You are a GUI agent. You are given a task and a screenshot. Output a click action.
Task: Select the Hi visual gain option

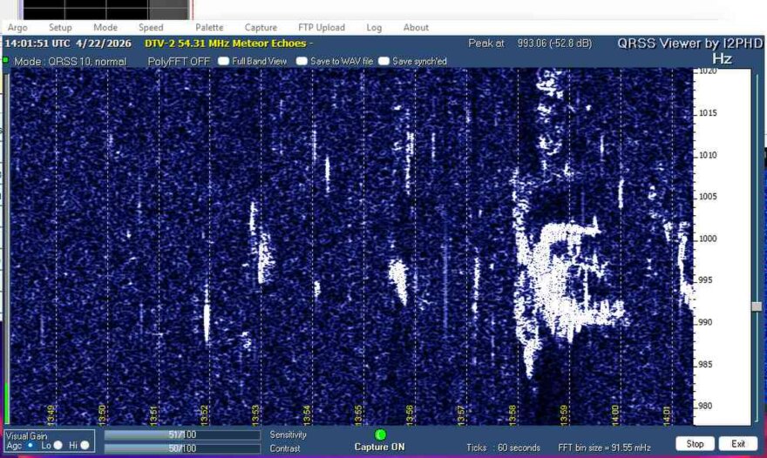[x=85, y=445]
